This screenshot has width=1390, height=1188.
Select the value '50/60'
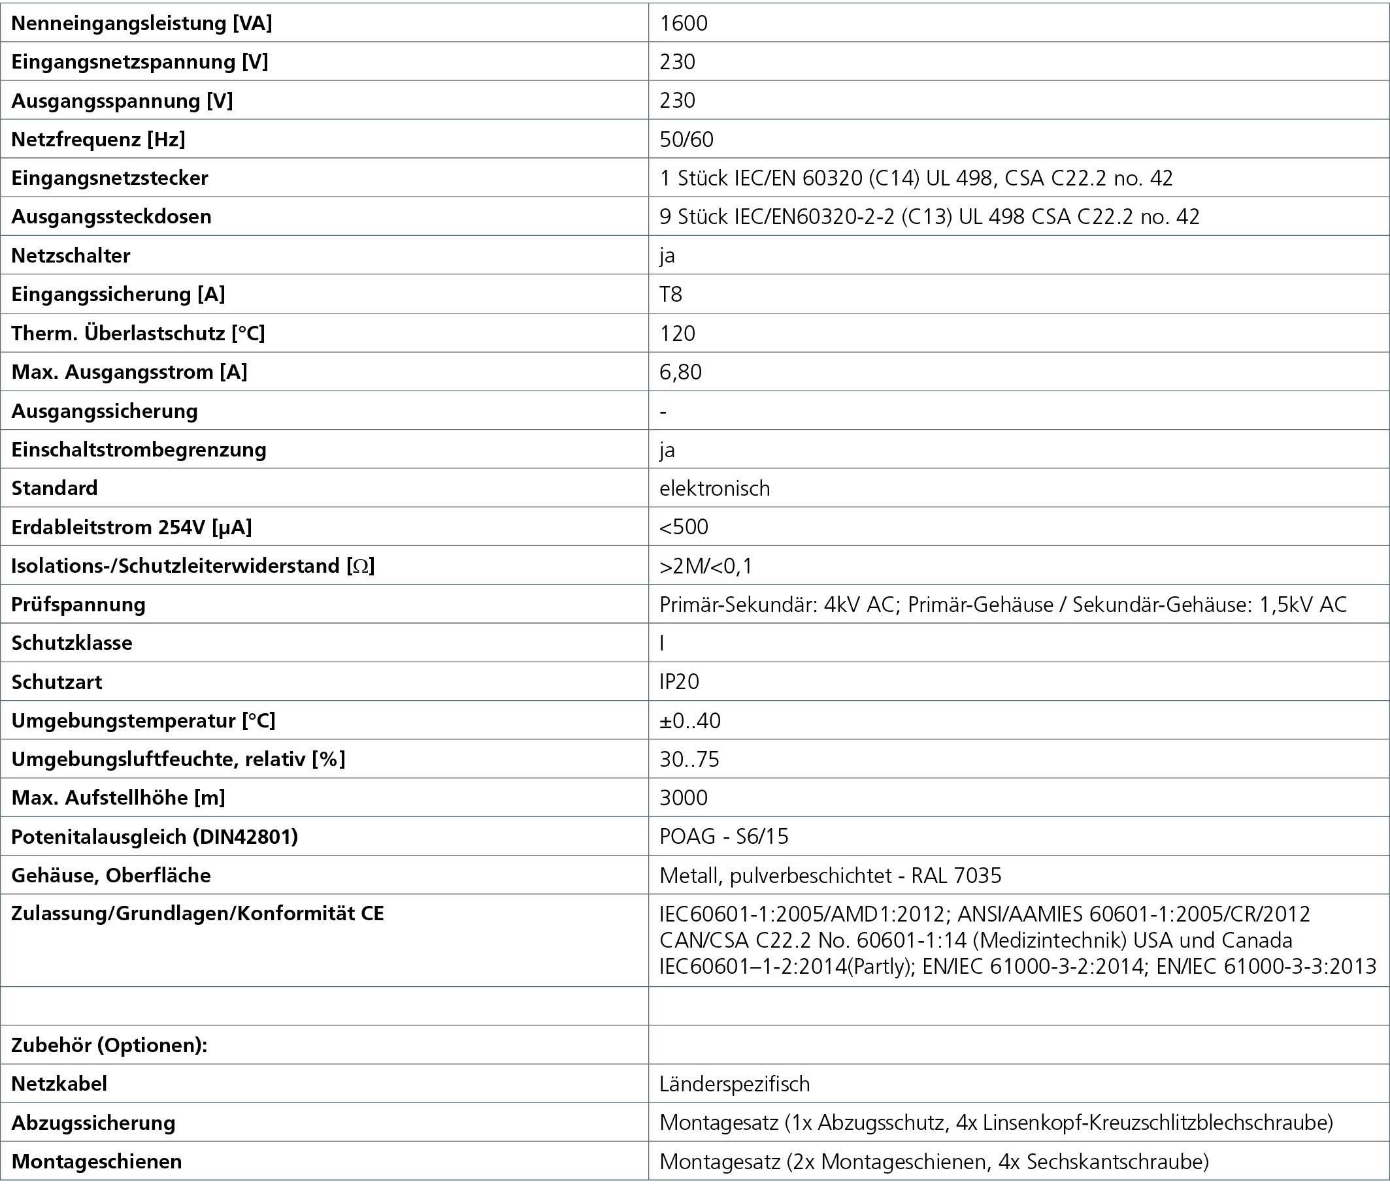[686, 140]
